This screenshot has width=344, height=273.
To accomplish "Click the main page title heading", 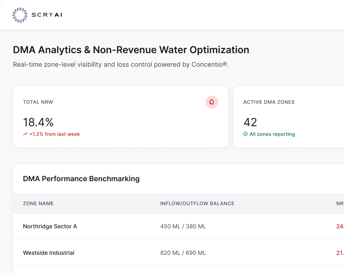I will (131, 50).
